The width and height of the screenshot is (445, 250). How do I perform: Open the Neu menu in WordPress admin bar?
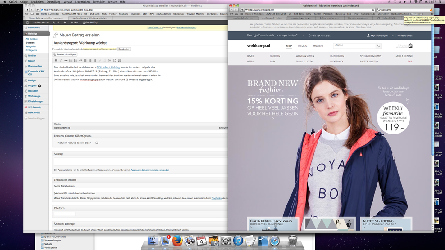[74, 22]
